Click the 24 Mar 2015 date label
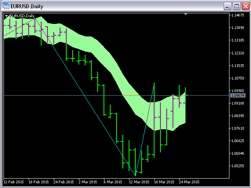The width and height of the screenshot is (251, 188). point(189,182)
